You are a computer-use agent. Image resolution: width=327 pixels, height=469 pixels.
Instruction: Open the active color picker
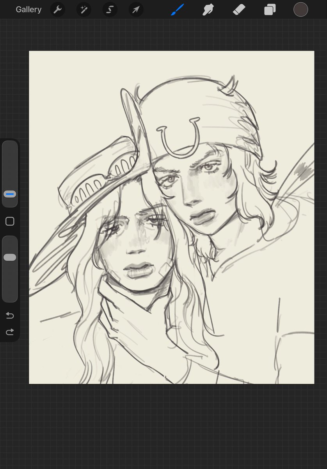[x=300, y=9]
